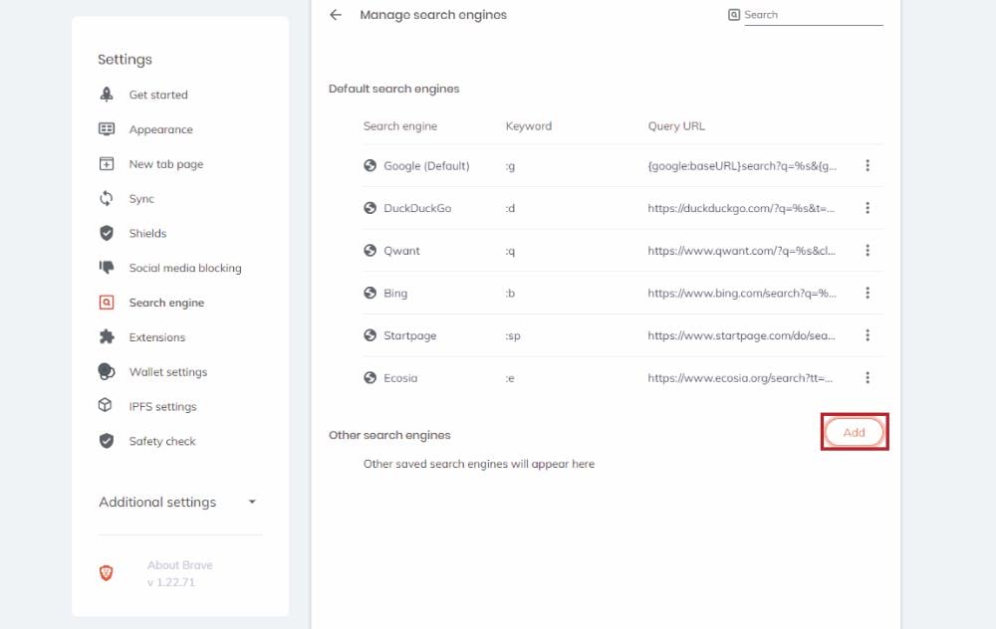This screenshot has width=996, height=629.
Task: Click the Sync arrows icon
Action: click(107, 199)
